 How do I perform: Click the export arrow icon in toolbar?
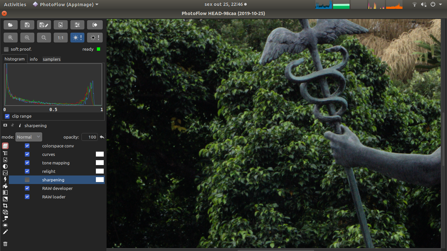(x=95, y=25)
